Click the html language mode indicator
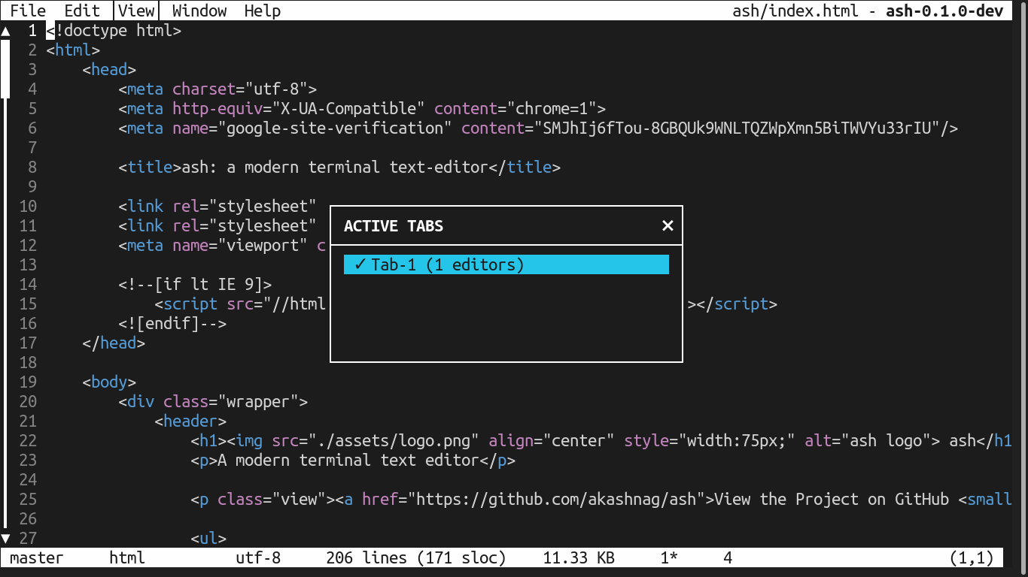This screenshot has width=1028, height=577. tap(126, 557)
